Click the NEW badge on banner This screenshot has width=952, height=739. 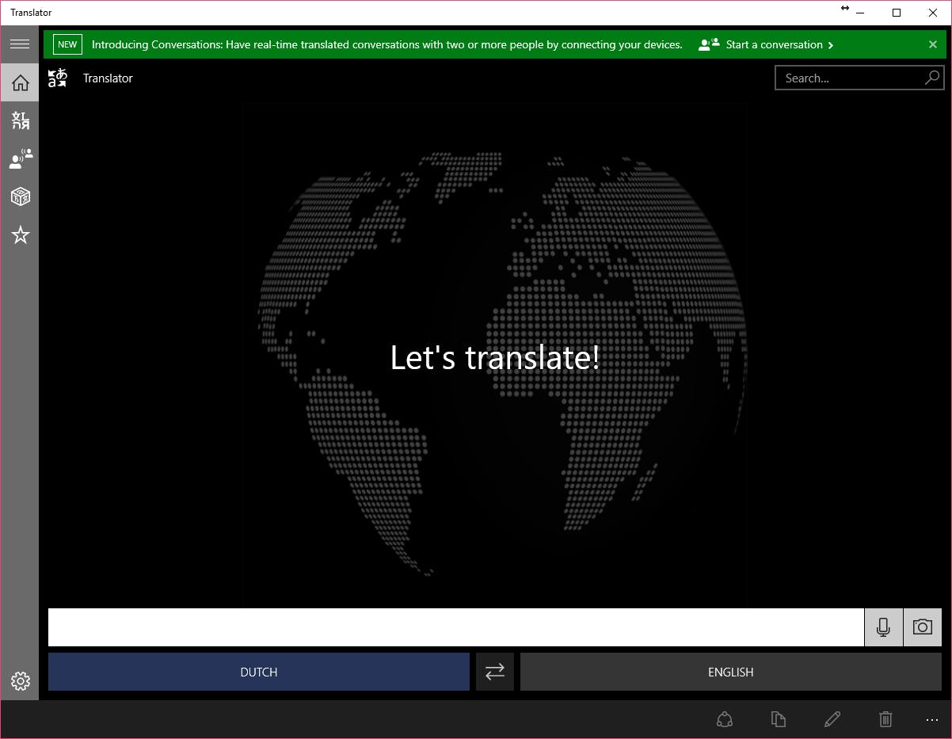[67, 44]
